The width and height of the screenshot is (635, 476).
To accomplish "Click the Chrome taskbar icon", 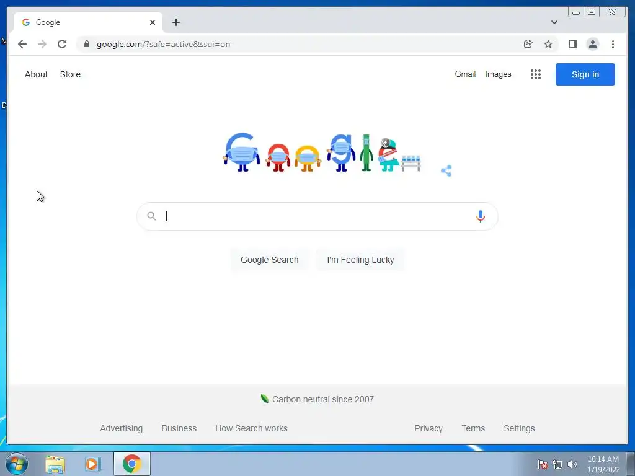I will tap(132, 464).
